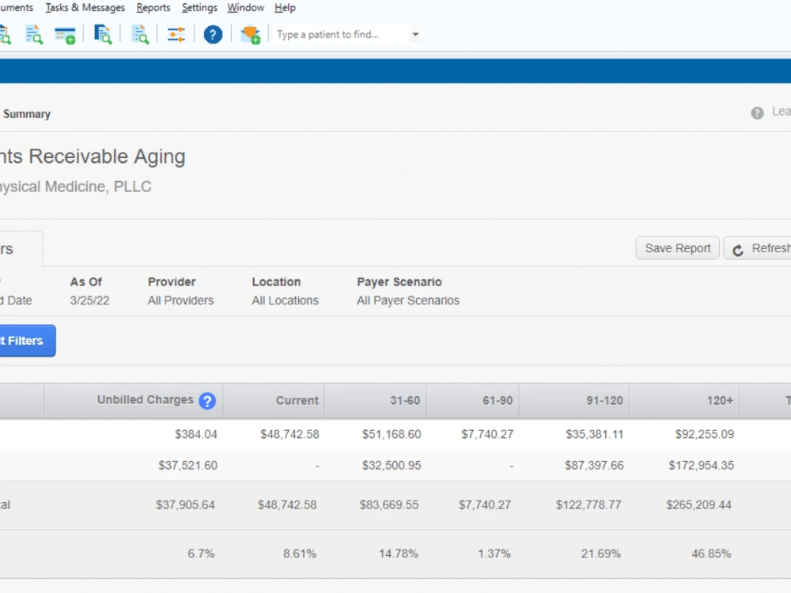Viewport: 791px width, 593px height.
Task: Click the new payment card icon with plus
Action: pos(65,35)
